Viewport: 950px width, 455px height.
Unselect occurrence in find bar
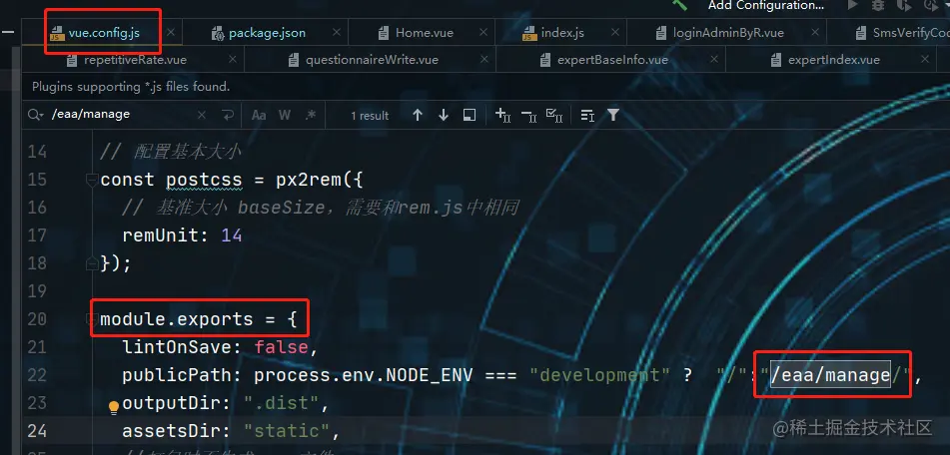click(x=528, y=115)
